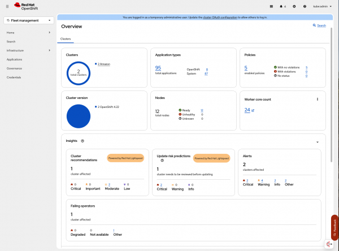Open the Ready nodes count link
Viewport: 339px width, 251px height.
pos(202,110)
